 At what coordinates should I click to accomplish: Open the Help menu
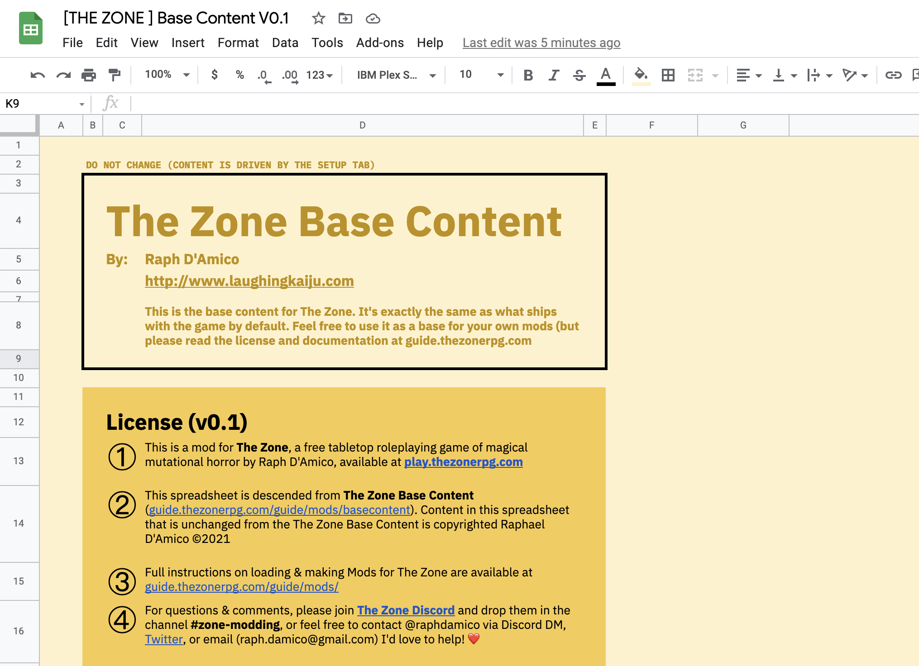click(430, 43)
